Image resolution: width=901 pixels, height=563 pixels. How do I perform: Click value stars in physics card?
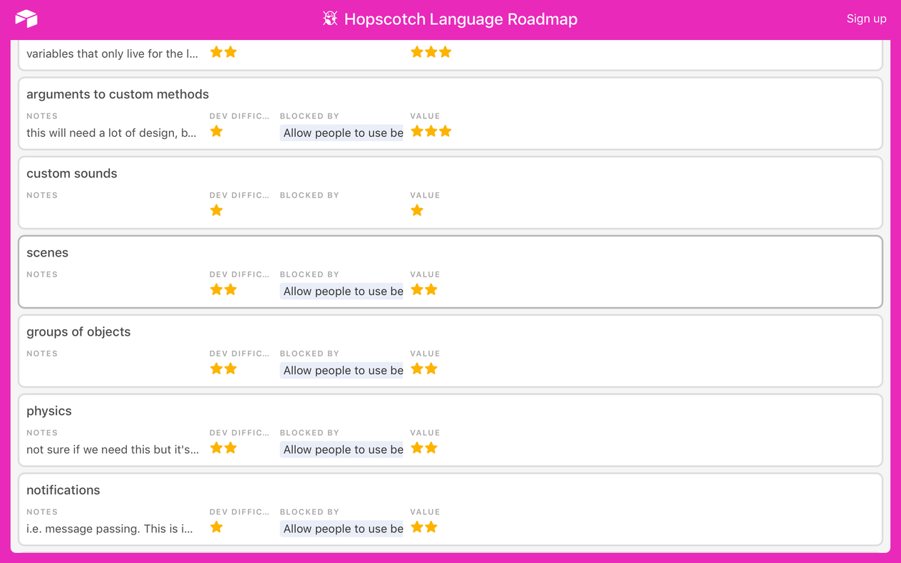424,448
